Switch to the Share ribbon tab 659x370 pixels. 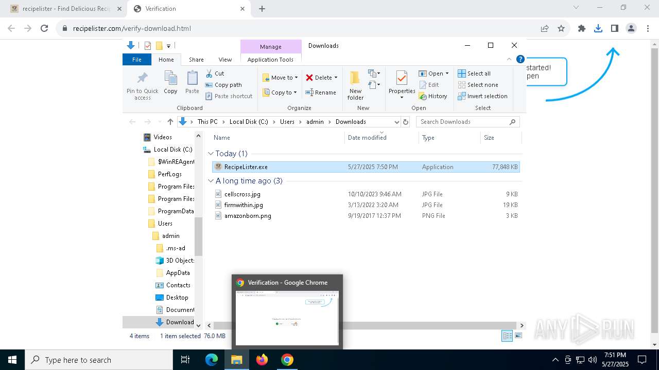pos(196,60)
